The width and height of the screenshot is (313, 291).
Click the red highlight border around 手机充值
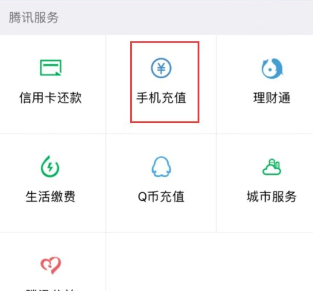(x=165, y=42)
